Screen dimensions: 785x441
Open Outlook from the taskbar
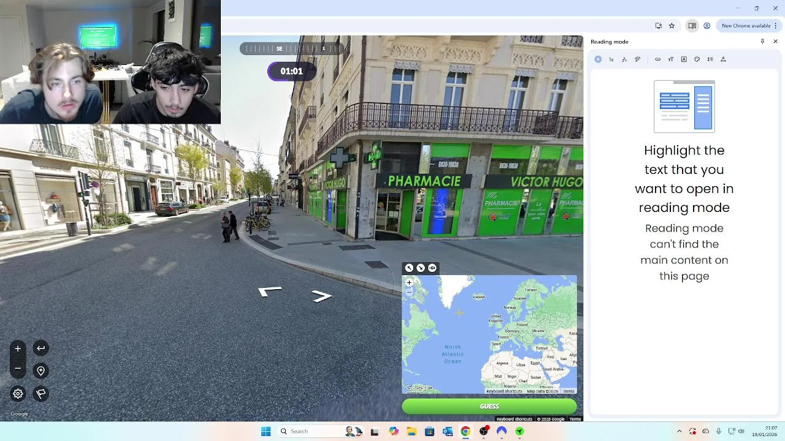pyautogui.click(x=448, y=431)
